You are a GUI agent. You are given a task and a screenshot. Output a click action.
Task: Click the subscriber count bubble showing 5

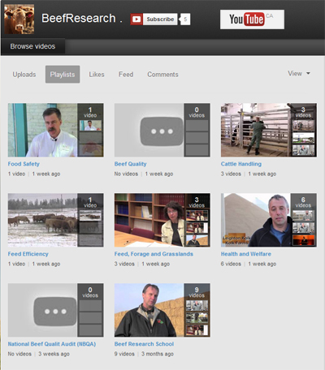point(185,19)
